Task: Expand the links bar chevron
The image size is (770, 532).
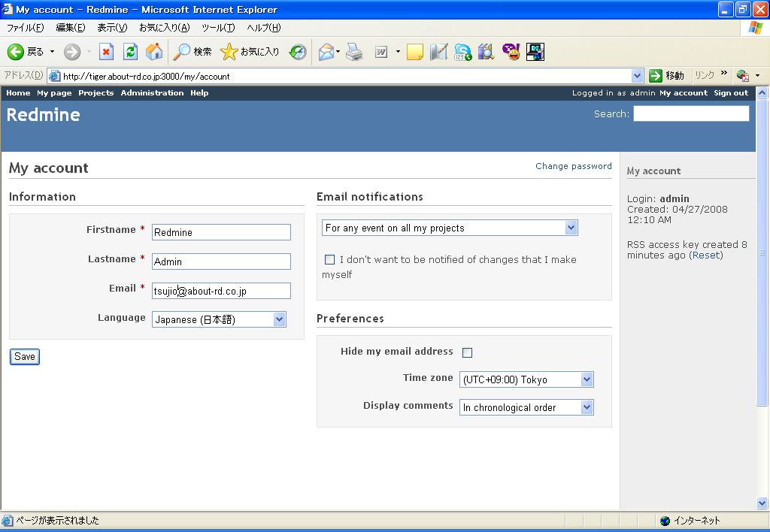Action: (724, 73)
